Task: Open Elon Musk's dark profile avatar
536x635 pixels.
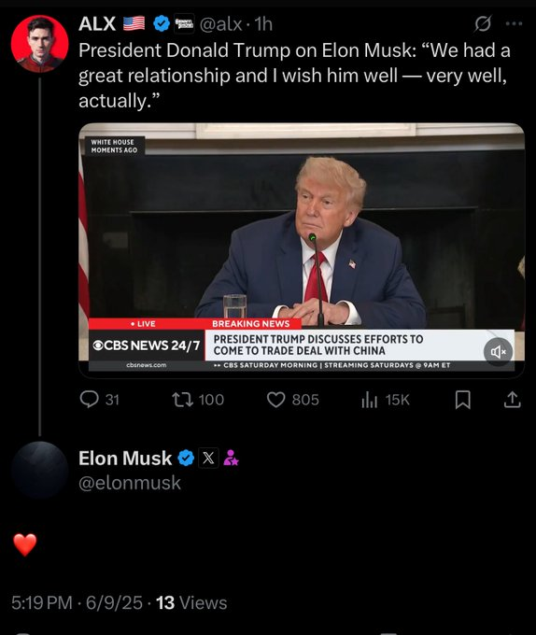Action: point(39,470)
